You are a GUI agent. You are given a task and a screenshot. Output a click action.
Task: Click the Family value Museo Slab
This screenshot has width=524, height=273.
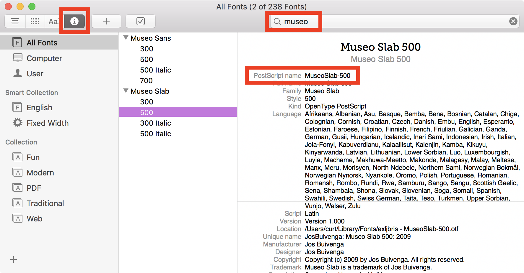coord(322,91)
